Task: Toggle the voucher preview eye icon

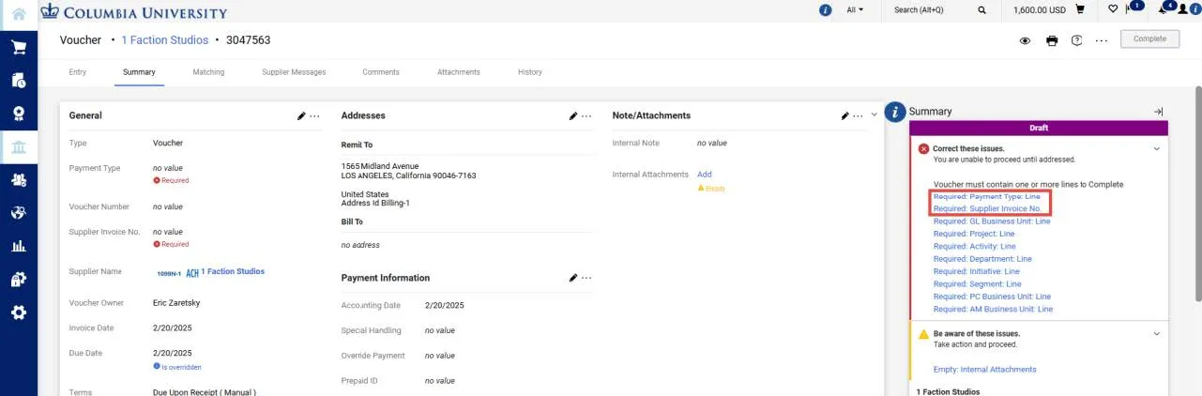Action: click(1026, 40)
